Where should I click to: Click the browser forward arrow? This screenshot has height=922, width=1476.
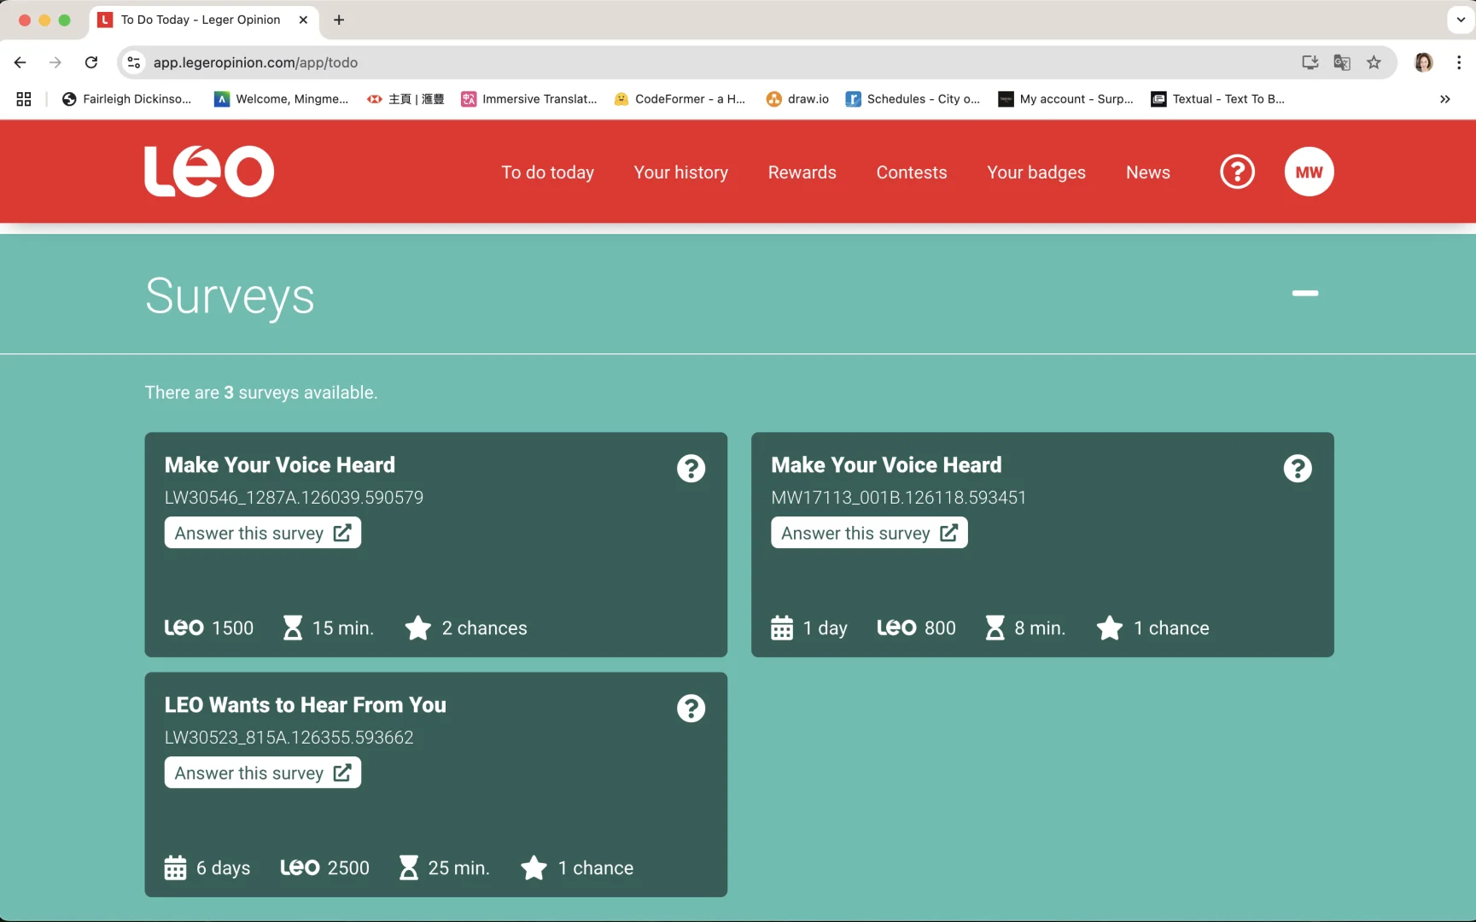[x=55, y=62]
